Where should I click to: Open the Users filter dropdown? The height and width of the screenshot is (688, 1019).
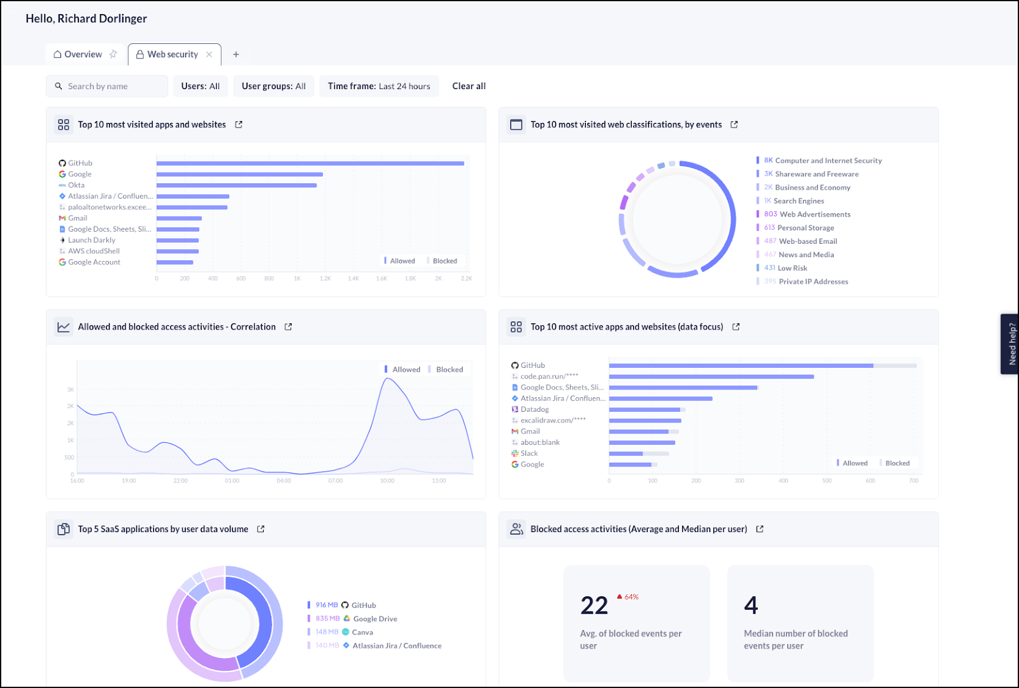click(200, 86)
